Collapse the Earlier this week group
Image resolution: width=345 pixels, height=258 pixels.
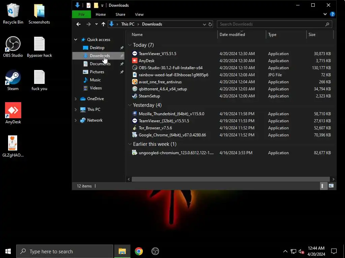130,144
